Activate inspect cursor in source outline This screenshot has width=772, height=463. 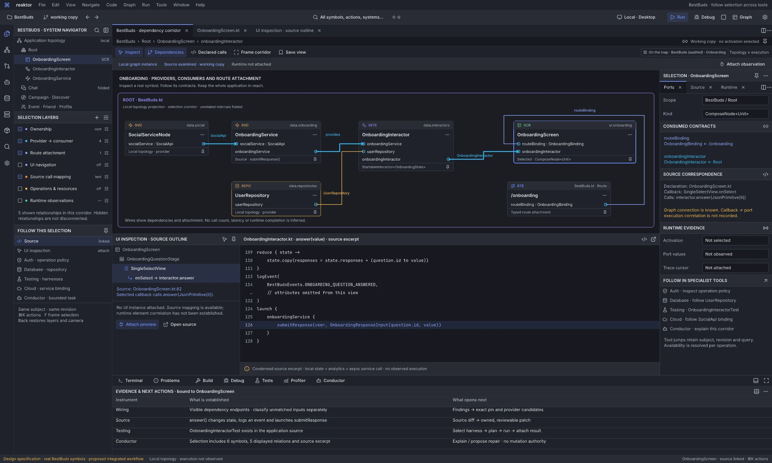(x=225, y=239)
